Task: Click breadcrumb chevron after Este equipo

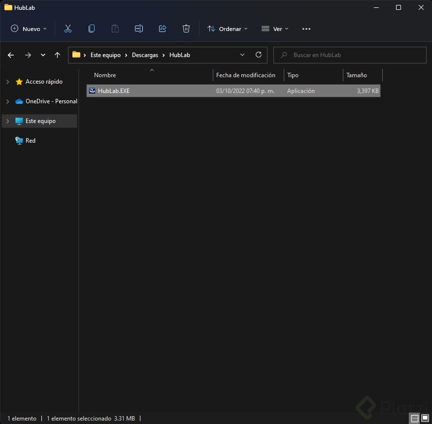Action: pyautogui.click(x=126, y=55)
